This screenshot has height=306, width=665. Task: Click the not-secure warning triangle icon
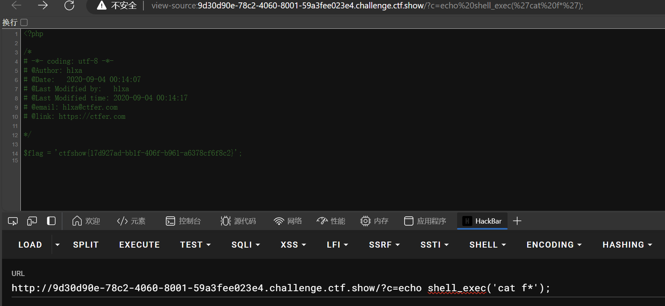tap(102, 6)
